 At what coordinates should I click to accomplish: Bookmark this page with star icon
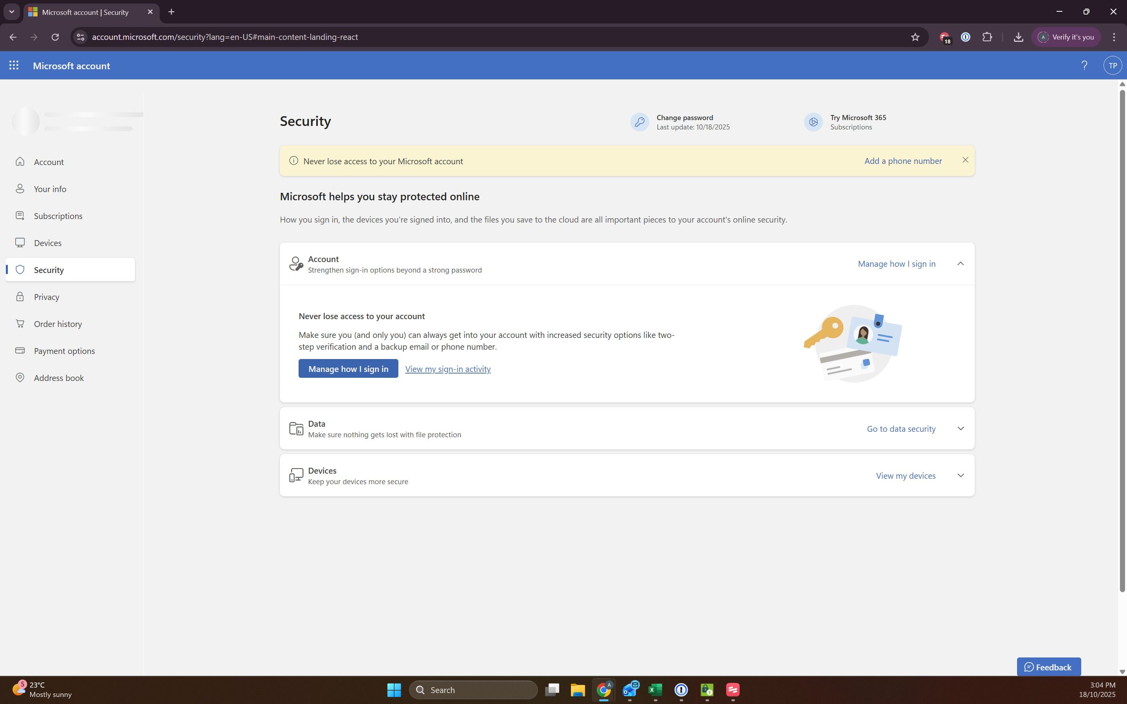[x=915, y=37]
